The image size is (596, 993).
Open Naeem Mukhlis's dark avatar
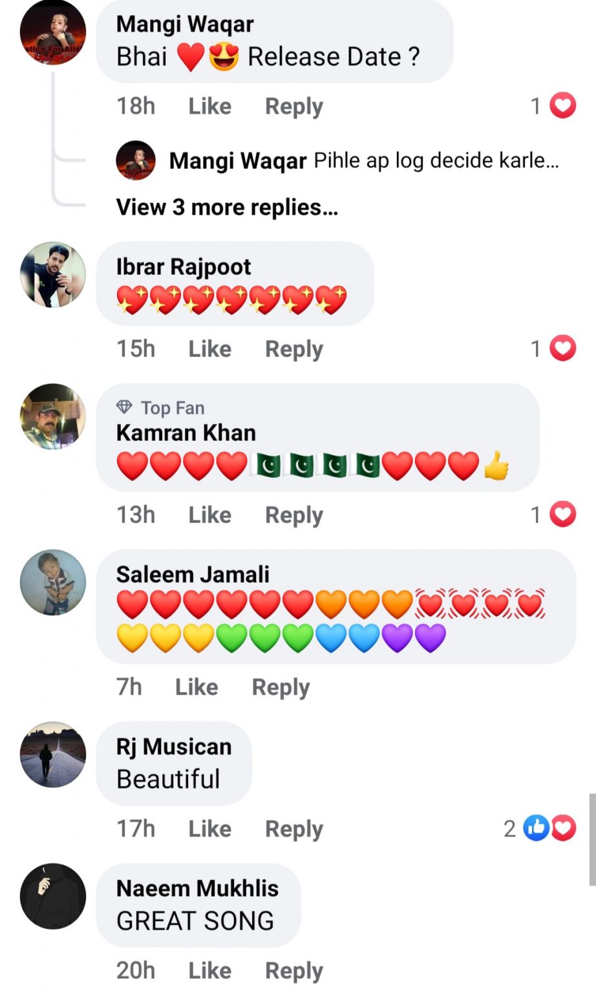53,896
